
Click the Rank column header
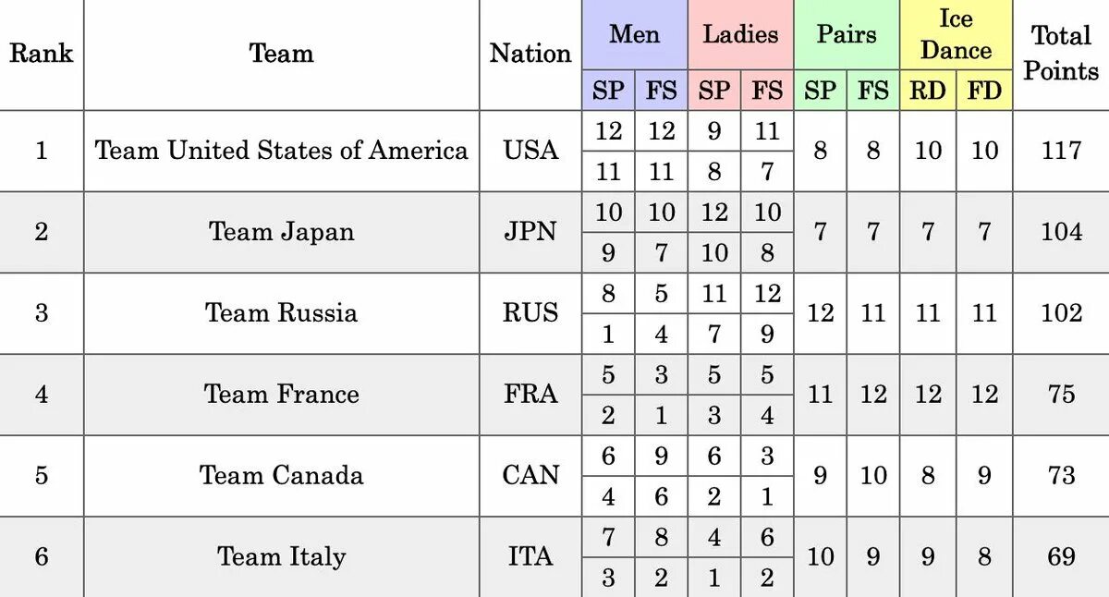point(42,54)
